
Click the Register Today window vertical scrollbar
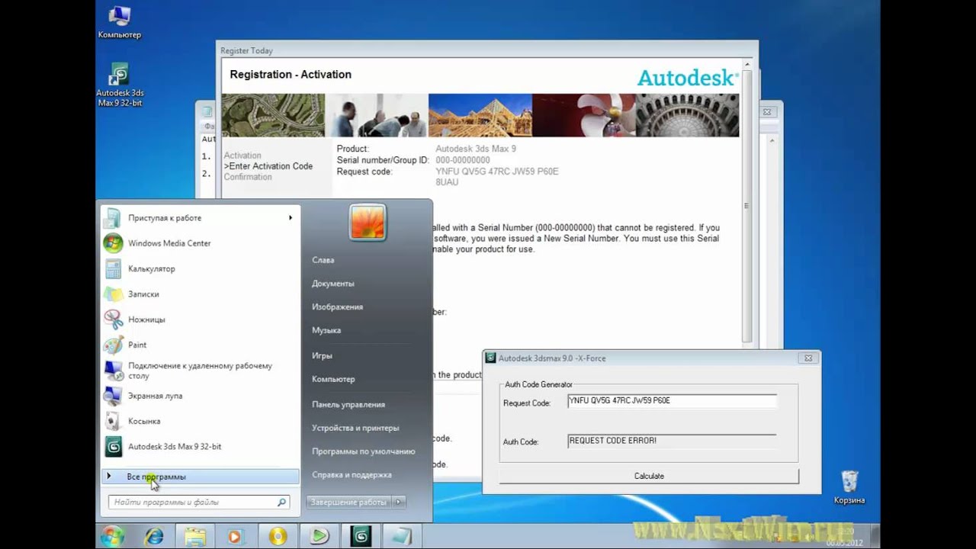(x=747, y=206)
